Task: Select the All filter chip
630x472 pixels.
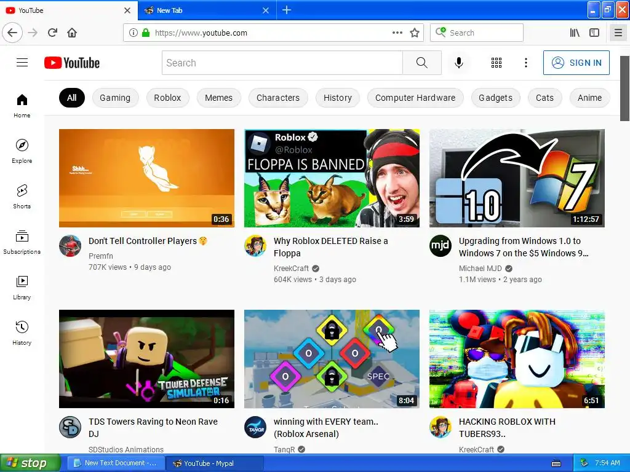Action: [72, 98]
